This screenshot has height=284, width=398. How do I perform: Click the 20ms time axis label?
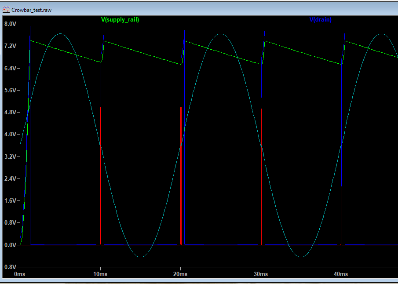click(181, 274)
